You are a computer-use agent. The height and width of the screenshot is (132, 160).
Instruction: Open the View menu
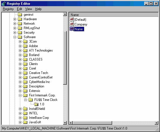point(28,9)
